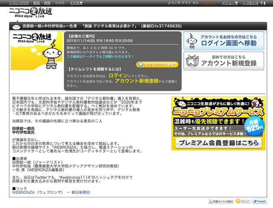
Task: Open the program thumbnail image
Action: coord(37,51)
